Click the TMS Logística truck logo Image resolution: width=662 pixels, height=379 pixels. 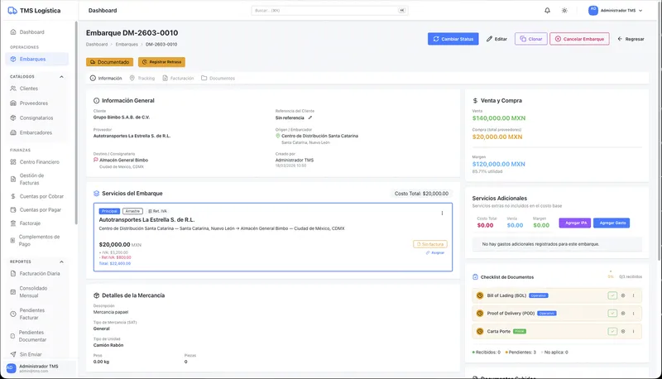[x=12, y=11]
